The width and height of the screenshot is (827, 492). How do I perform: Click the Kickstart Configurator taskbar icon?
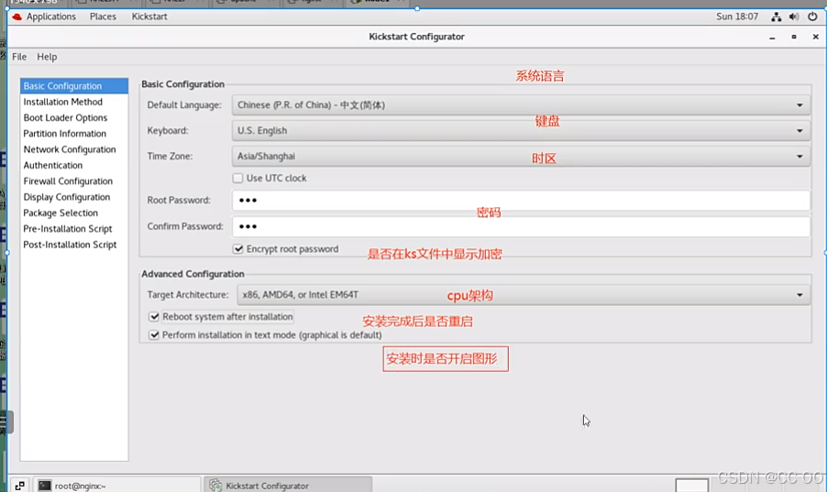click(215, 486)
